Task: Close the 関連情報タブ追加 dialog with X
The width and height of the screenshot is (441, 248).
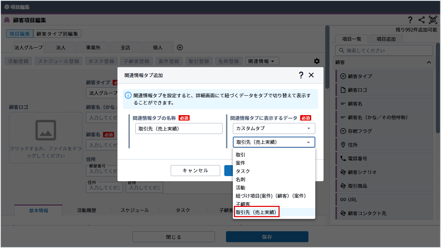Action: 311,75
